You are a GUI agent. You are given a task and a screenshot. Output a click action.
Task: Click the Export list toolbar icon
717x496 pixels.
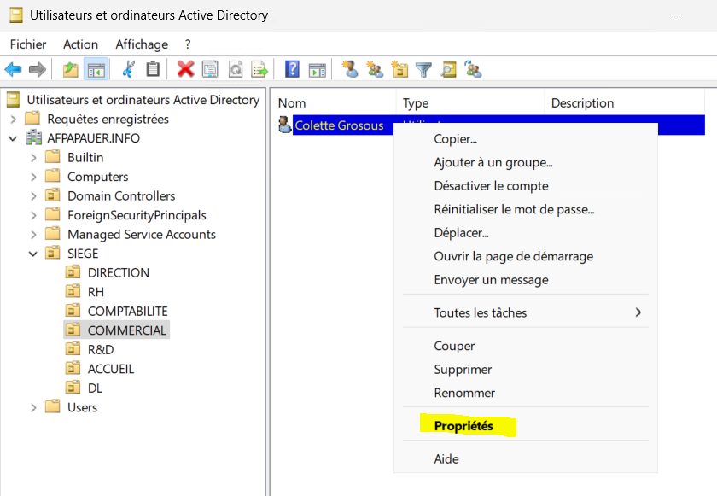(x=259, y=69)
